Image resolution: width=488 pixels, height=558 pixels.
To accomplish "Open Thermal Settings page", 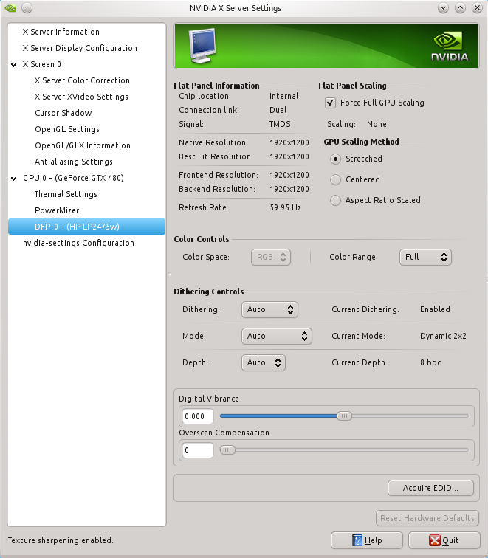I will click(x=66, y=194).
